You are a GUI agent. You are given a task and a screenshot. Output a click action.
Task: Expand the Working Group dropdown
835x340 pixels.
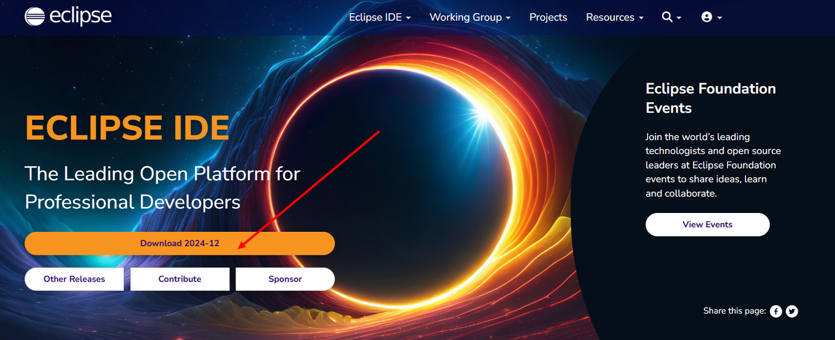click(470, 17)
